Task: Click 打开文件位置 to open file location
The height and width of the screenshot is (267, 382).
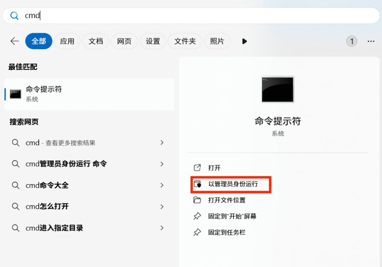Action: click(x=226, y=200)
